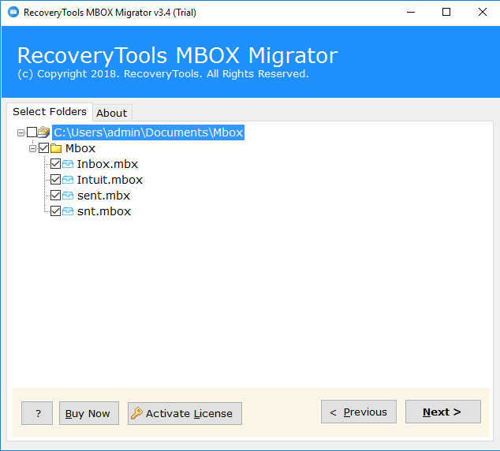500x451 pixels.
Task: Click the RecoveryTools app icon in title bar
Action: click(x=13, y=12)
